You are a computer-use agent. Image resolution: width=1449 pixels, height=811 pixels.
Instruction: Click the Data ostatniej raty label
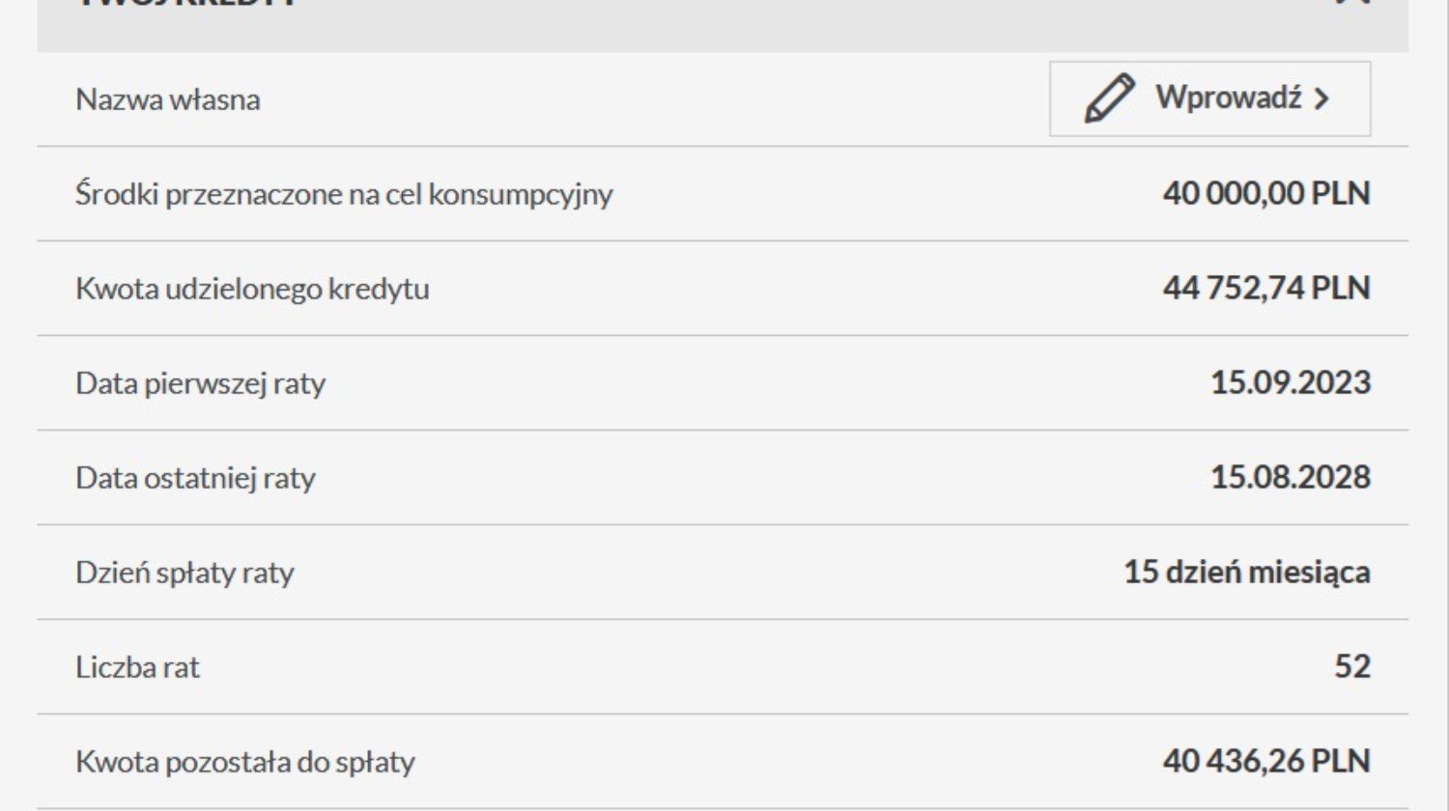click(196, 478)
